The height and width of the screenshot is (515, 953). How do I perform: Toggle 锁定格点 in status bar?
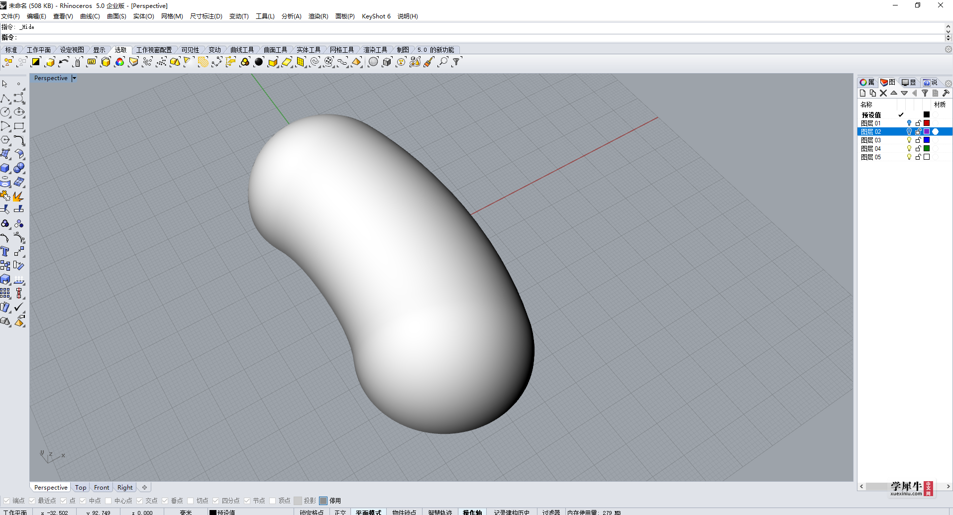click(x=312, y=512)
